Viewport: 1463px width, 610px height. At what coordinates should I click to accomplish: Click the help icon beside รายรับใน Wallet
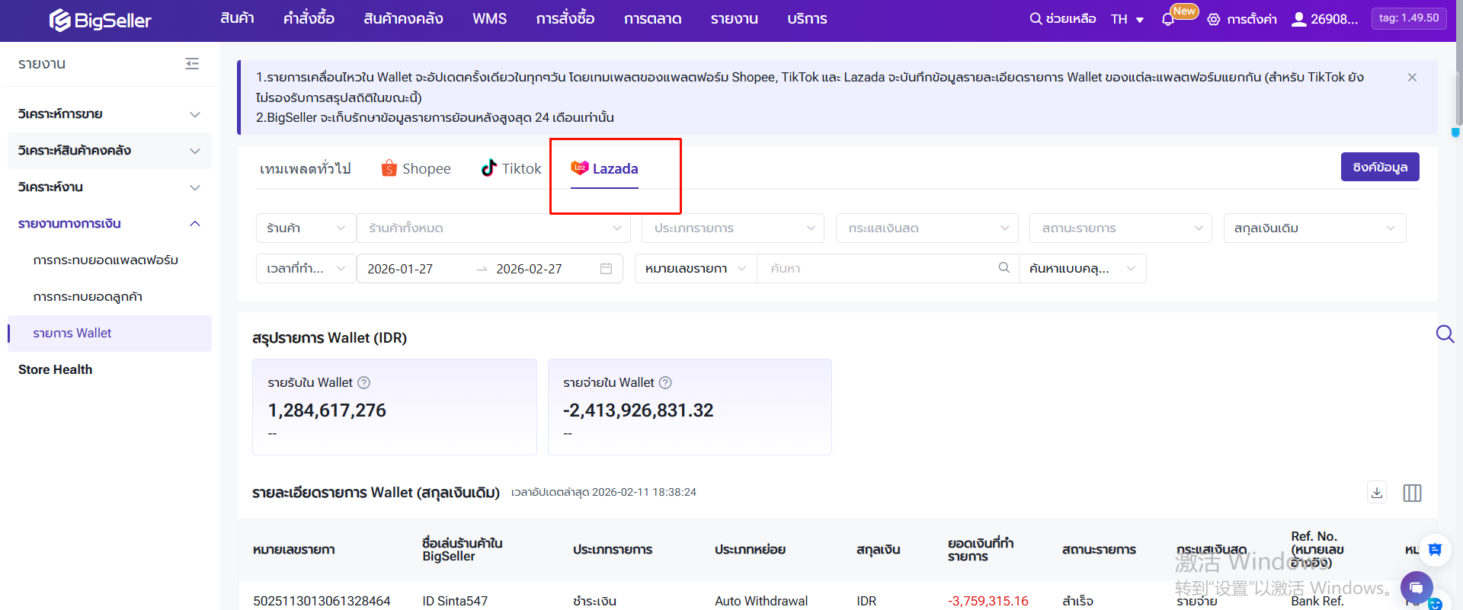click(363, 383)
